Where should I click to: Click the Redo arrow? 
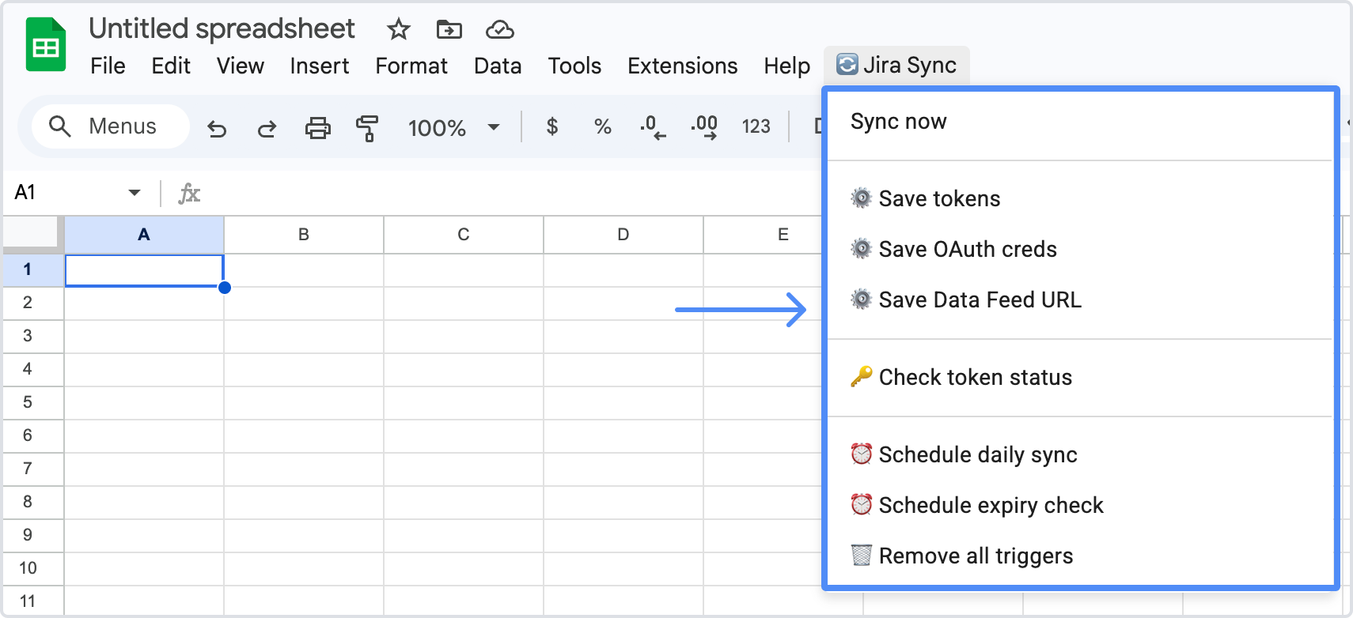tap(267, 127)
